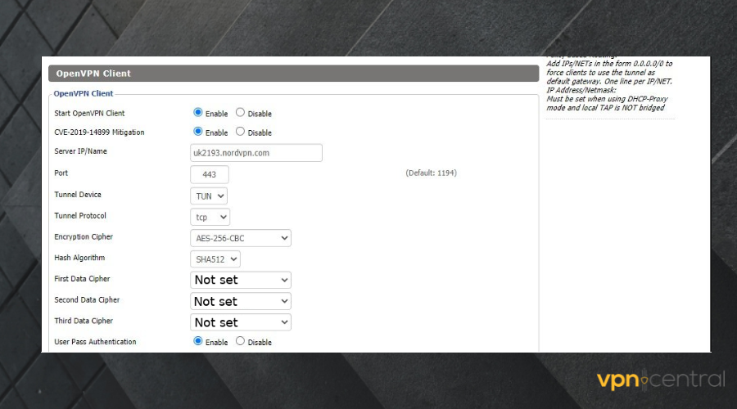Click the Port number field

(x=209, y=174)
